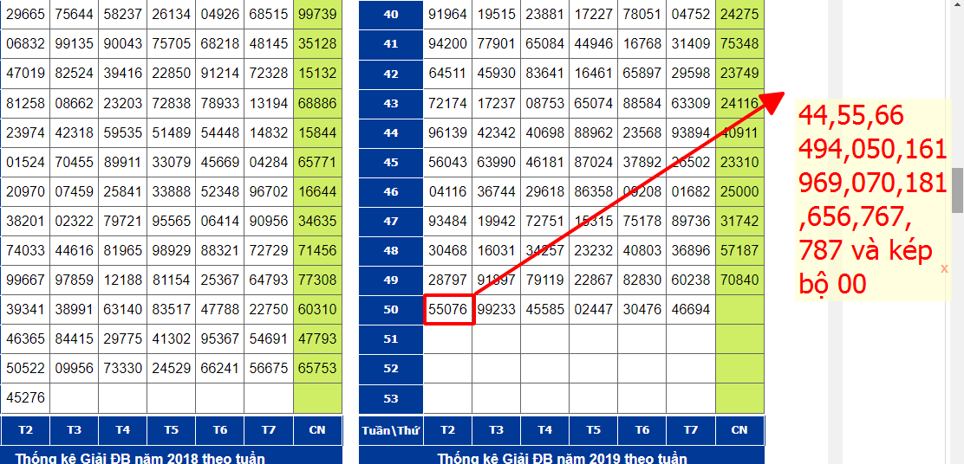Image resolution: width=964 pixels, height=464 pixels.
Task: Click CN header in the 2019 table
Action: click(739, 430)
